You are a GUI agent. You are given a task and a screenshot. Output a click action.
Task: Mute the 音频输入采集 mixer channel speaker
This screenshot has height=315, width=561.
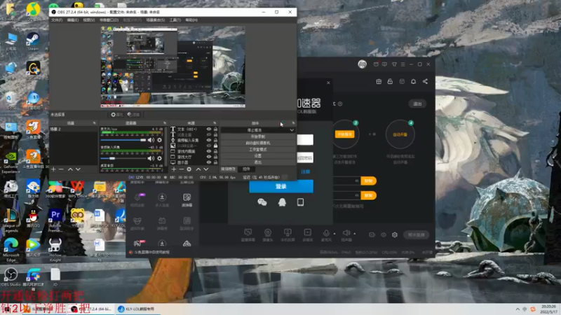pyautogui.click(x=151, y=158)
